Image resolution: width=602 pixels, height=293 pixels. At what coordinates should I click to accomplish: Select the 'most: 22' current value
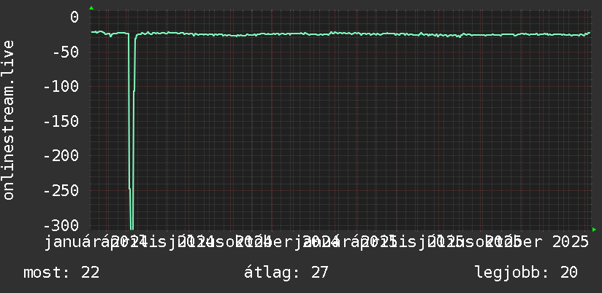point(62,273)
